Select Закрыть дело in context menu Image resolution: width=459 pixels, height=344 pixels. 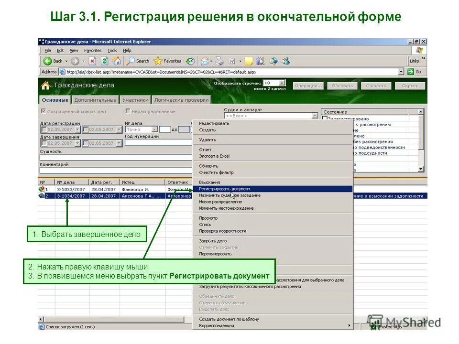273,241
